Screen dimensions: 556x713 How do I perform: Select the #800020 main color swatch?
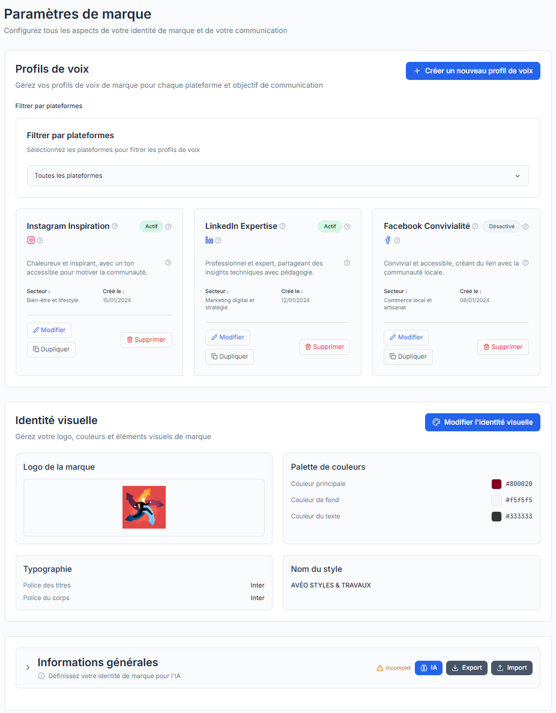[x=497, y=484]
